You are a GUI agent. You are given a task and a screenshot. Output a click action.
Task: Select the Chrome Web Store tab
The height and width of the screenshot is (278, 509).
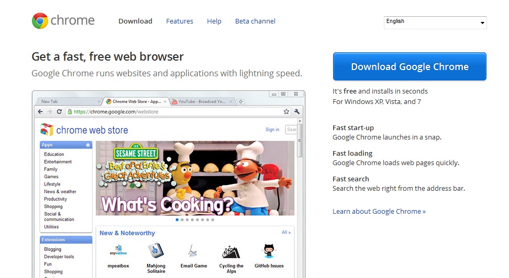[x=137, y=101]
